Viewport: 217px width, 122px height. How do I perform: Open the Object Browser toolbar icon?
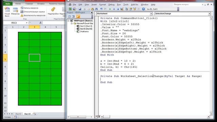click(x=135, y=9)
